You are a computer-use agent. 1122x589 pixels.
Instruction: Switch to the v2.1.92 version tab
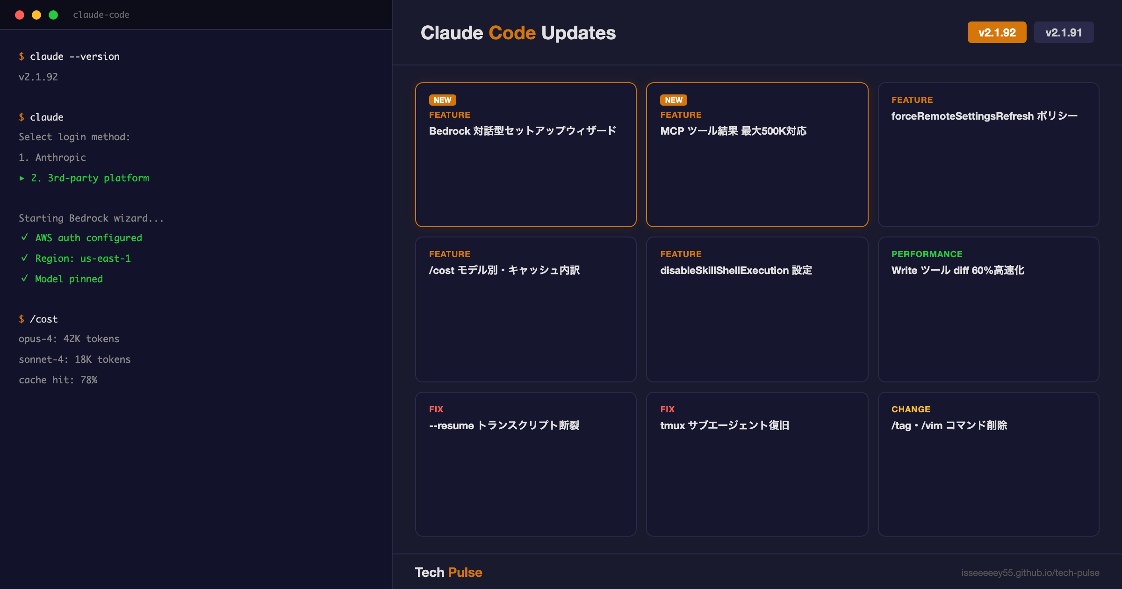coord(997,33)
